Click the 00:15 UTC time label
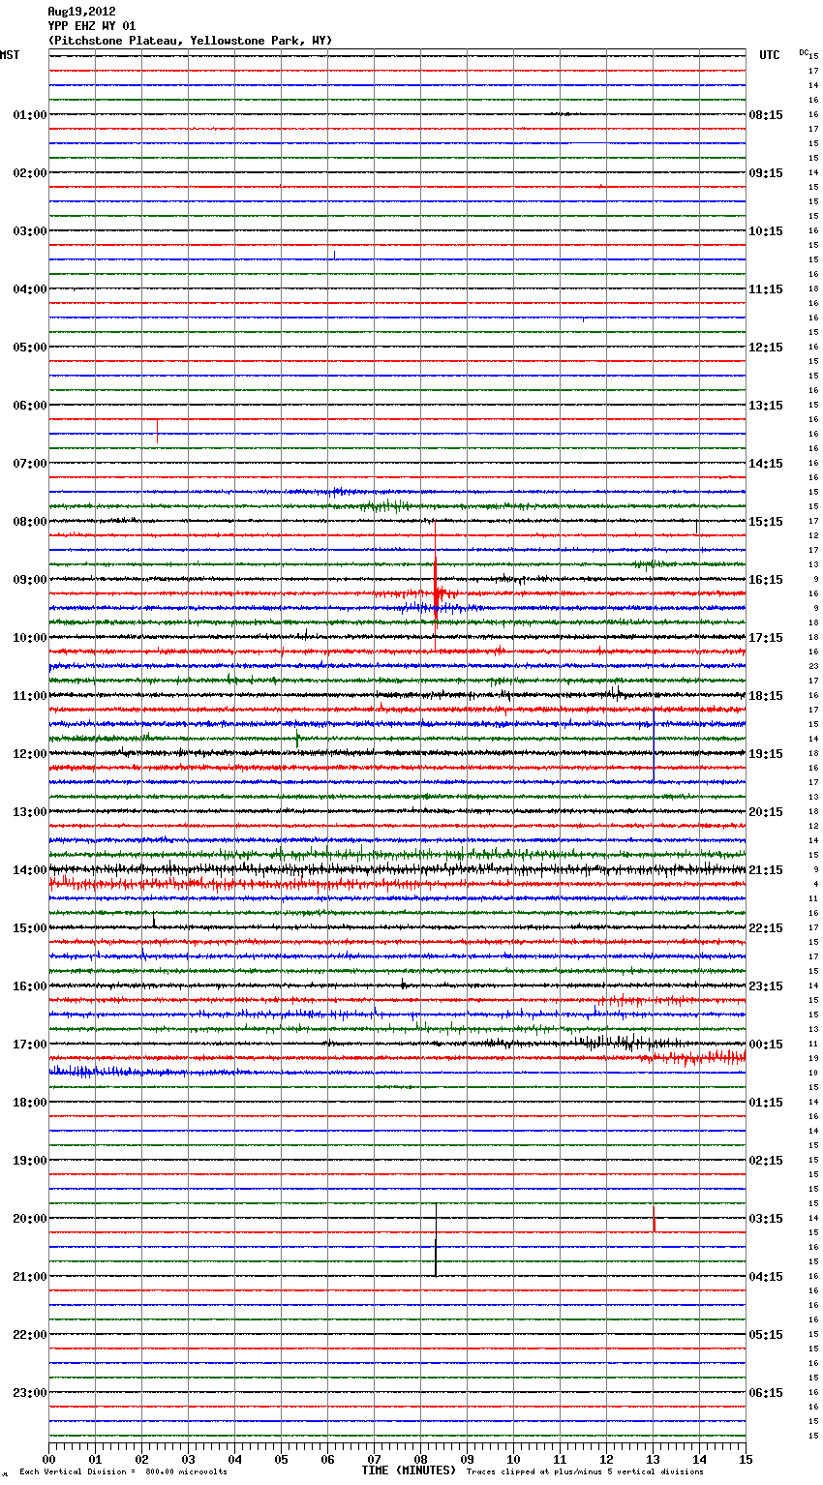823x1485 pixels. tap(766, 1045)
